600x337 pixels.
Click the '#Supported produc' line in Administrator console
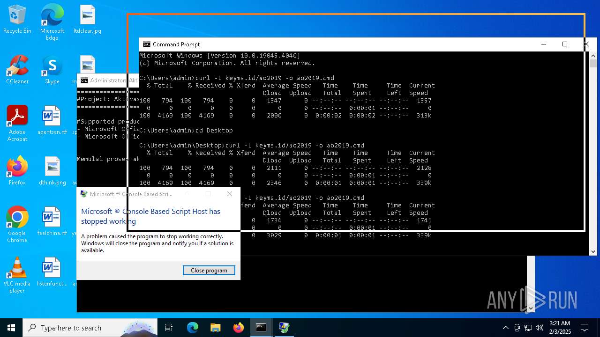pos(108,122)
